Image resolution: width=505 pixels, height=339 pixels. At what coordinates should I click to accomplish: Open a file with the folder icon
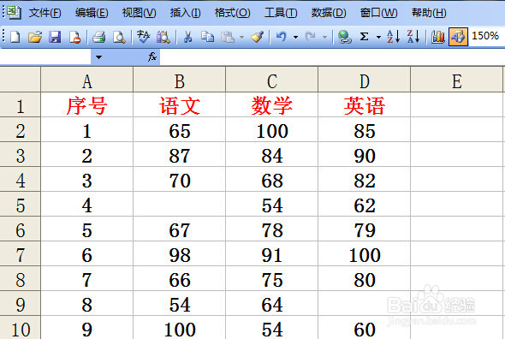(x=35, y=37)
